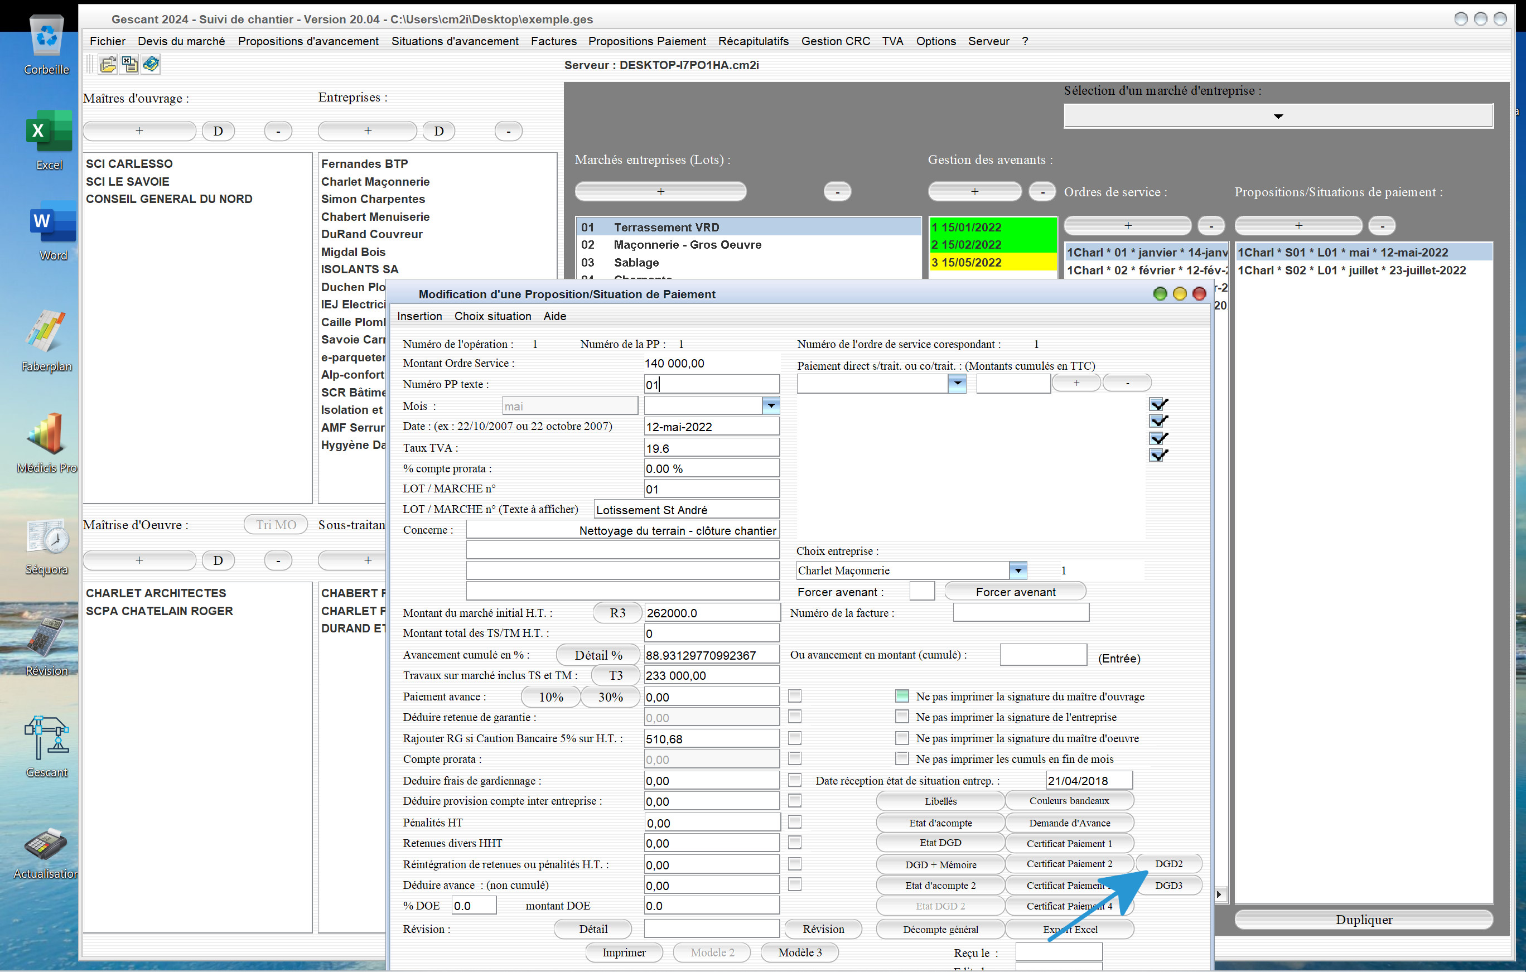Image resolution: width=1526 pixels, height=972 pixels.
Task: Open the Gestion CRC menu
Action: [x=836, y=41]
